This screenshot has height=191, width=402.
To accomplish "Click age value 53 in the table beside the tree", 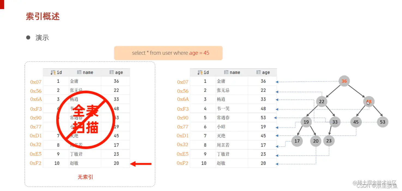I will (x=263, y=118).
